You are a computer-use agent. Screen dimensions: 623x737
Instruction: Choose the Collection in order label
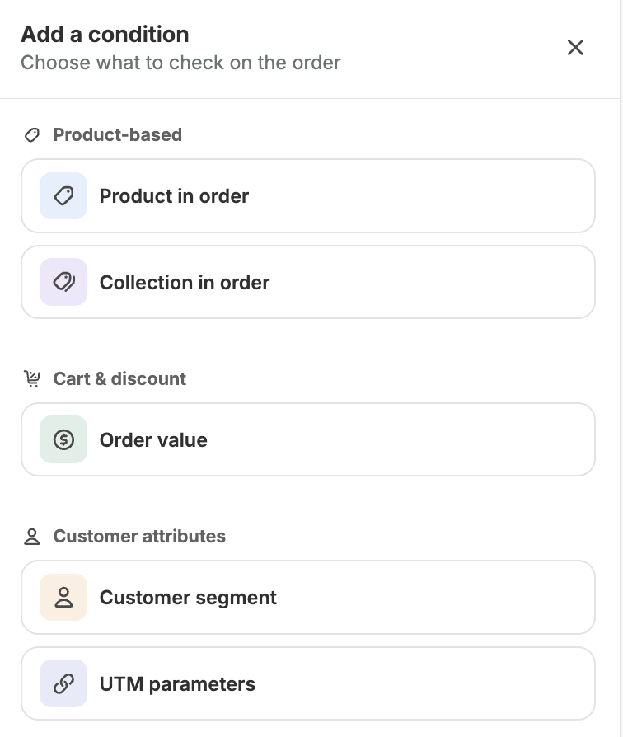(184, 283)
